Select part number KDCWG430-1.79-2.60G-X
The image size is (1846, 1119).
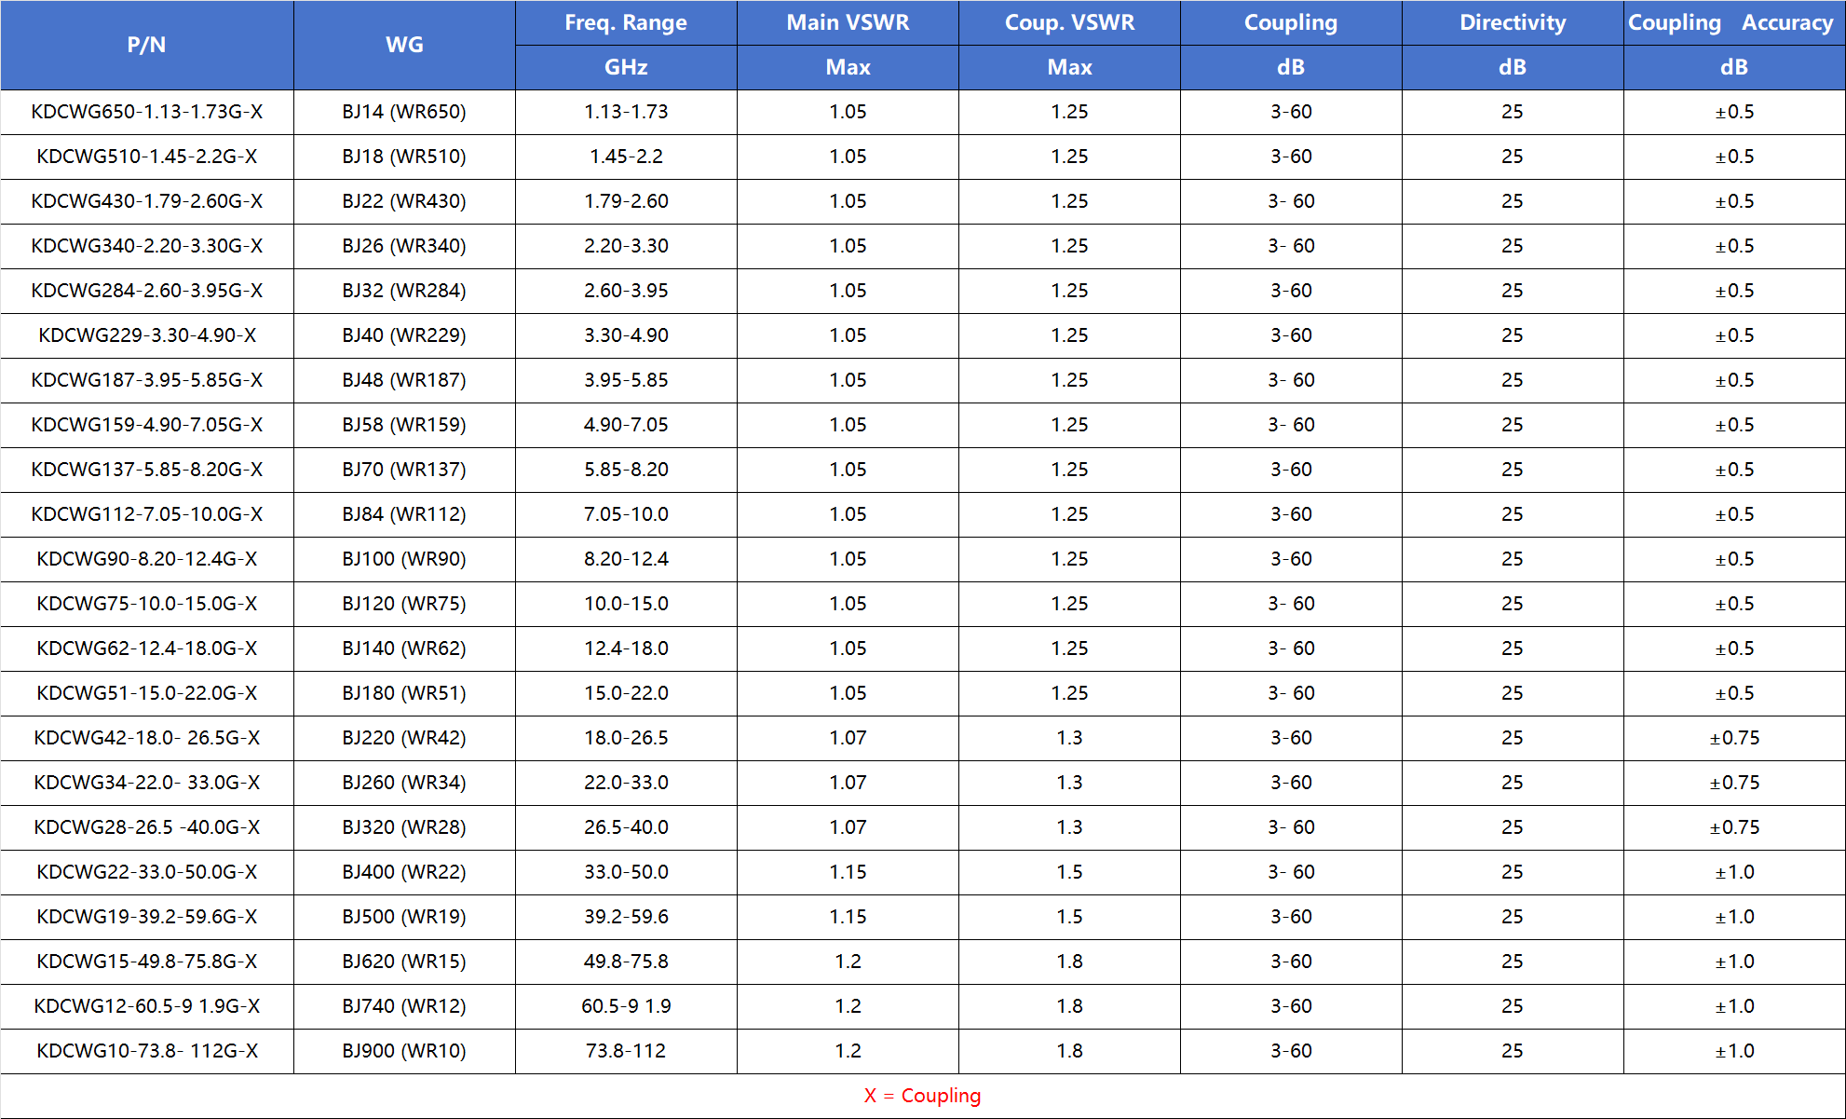(x=147, y=201)
